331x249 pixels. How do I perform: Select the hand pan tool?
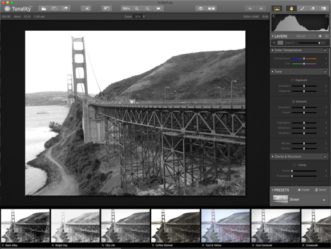(x=291, y=9)
